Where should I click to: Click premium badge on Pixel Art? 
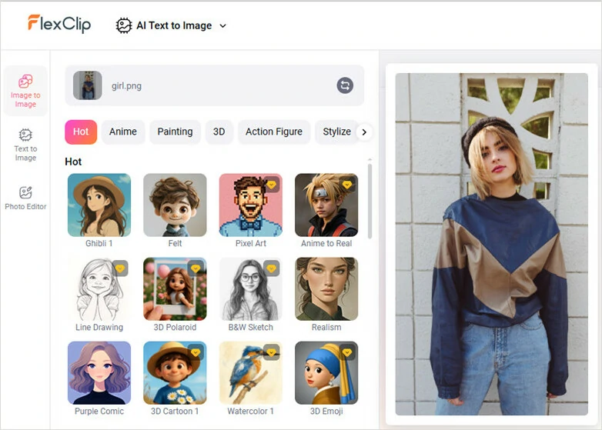[272, 185]
